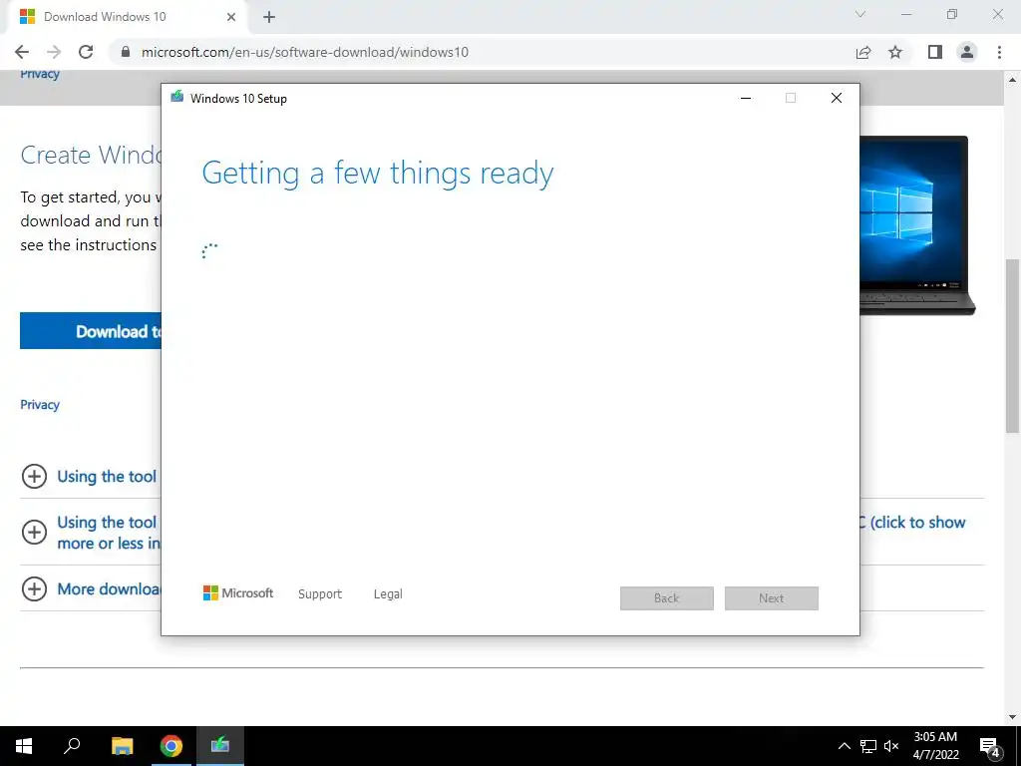Open the notification center icon
The width and height of the screenshot is (1021, 766).
point(990,746)
